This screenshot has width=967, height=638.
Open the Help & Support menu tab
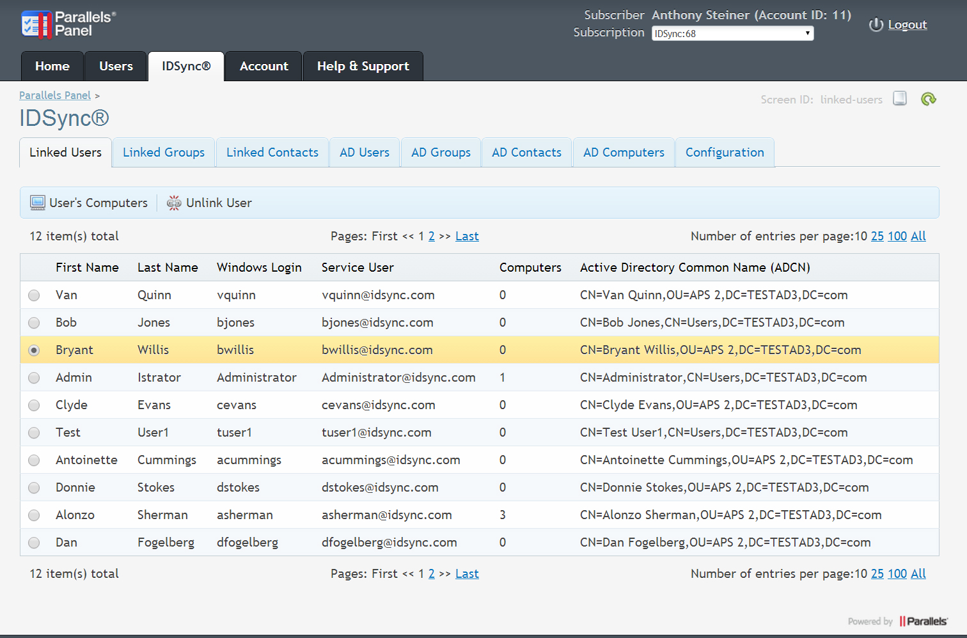tap(363, 66)
